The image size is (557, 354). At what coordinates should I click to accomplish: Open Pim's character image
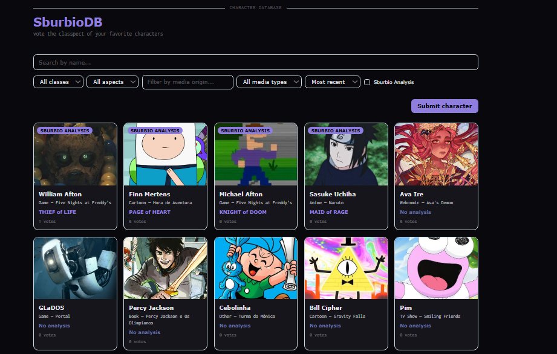pyautogui.click(x=436, y=268)
